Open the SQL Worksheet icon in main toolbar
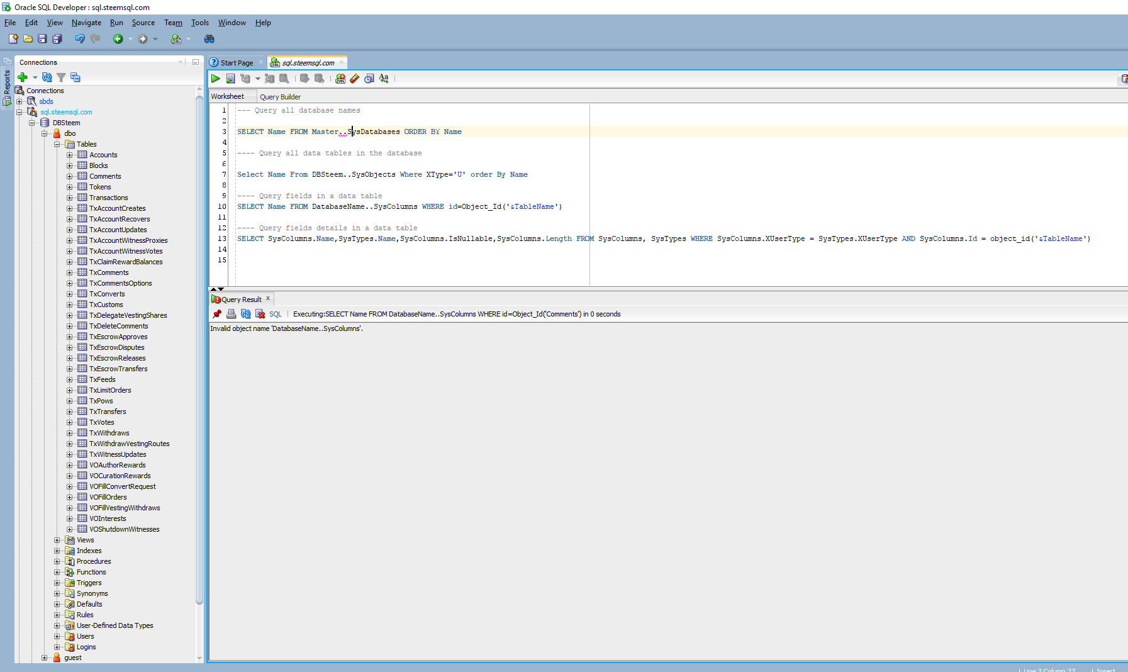1128x672 pixels. [176, 39]
